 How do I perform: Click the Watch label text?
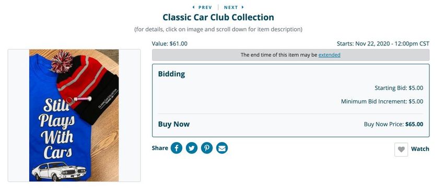[x=420, y=149]
